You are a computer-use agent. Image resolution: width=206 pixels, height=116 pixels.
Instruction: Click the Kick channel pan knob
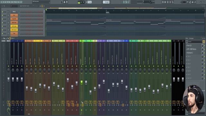[x=4, y=15]
